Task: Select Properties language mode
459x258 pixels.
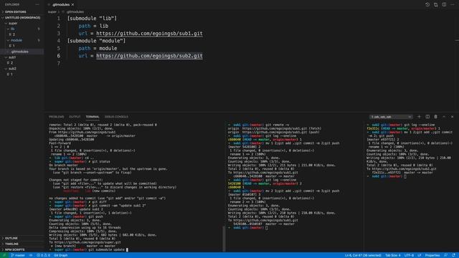Action: (x=432, y=255)
